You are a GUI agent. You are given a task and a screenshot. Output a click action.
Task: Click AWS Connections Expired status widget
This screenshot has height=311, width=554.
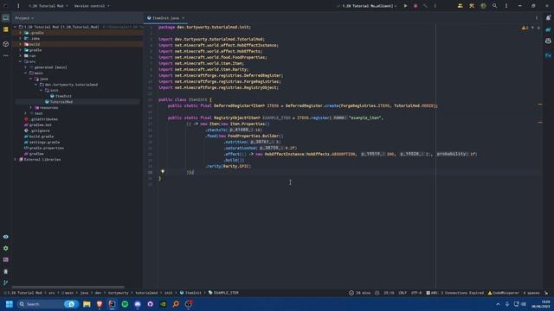click(454, 293)
